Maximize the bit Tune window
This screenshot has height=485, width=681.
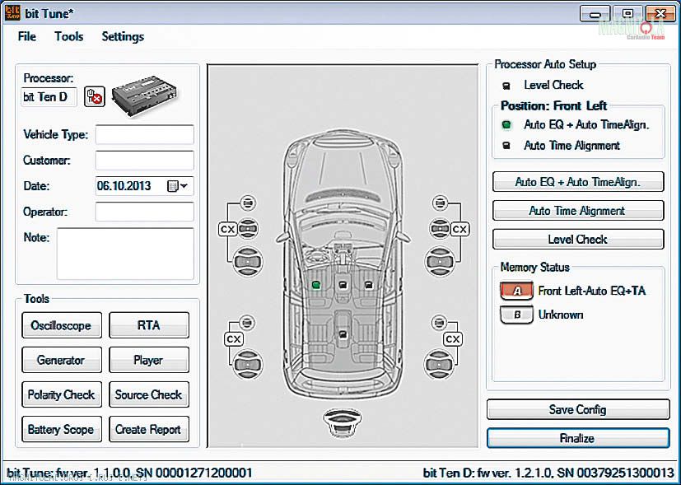pyautogui.click(x=628, y=13)
